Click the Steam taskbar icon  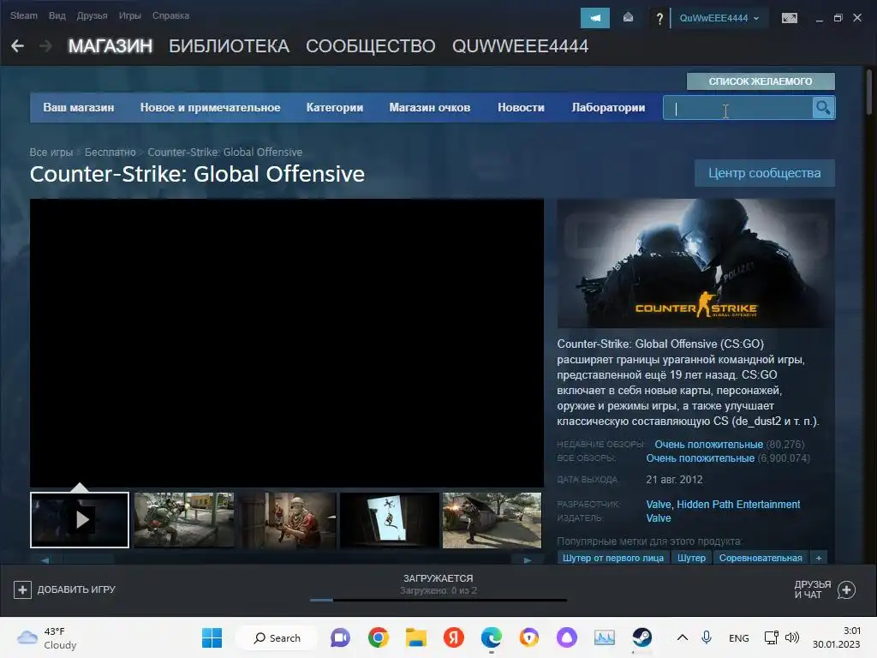(x=641, y=637)
